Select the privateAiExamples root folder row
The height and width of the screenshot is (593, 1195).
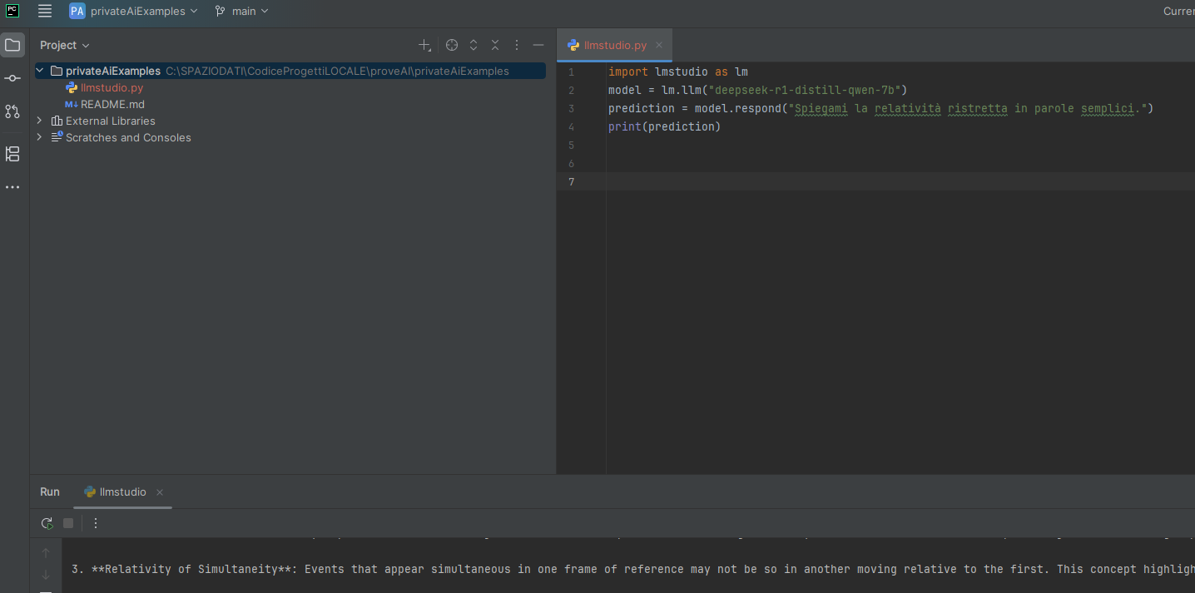click(290, 71)
